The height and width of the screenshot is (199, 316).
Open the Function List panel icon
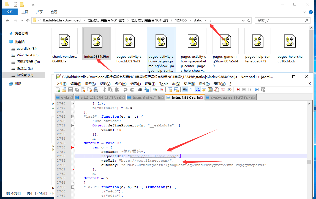tap(216, 90)
